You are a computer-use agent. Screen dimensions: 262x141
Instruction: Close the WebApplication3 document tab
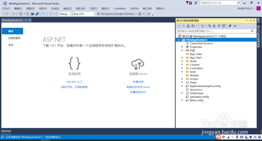[x=30, y=20]
